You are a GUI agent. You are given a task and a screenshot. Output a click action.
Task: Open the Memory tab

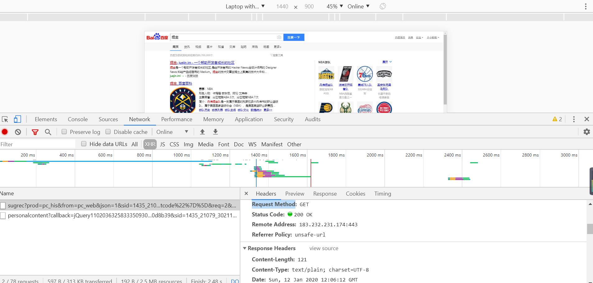pyautogui.click(x=213, y=119)
